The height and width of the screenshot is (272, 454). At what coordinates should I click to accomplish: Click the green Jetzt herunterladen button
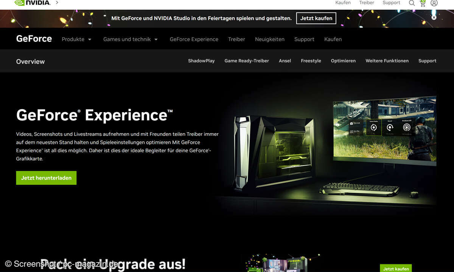[46, 178]
